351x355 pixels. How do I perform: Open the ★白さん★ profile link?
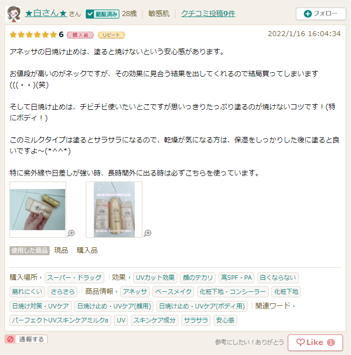(46, 14)
